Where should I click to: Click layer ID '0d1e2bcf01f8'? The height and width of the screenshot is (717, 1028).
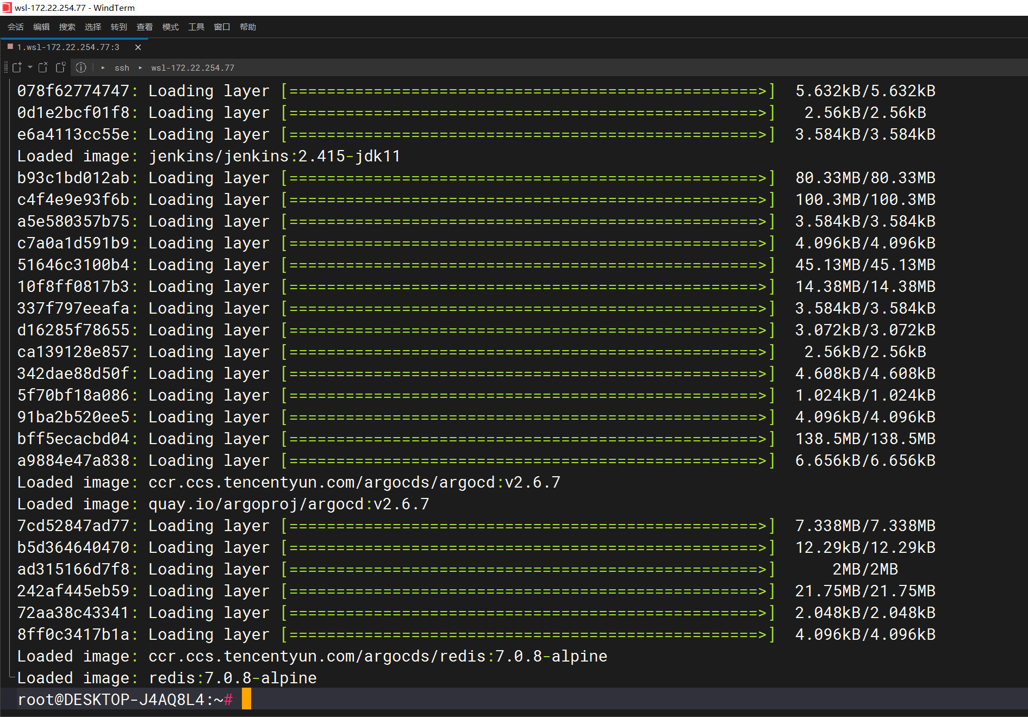[x=73, y=113]
